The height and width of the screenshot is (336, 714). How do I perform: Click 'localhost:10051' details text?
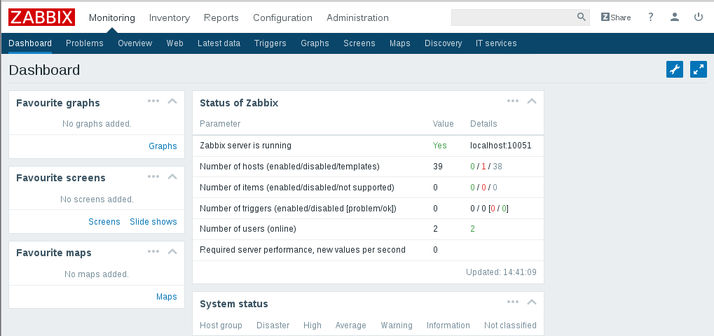(x=501, y=146)
